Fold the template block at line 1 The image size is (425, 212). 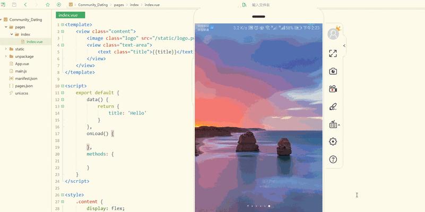63,24
